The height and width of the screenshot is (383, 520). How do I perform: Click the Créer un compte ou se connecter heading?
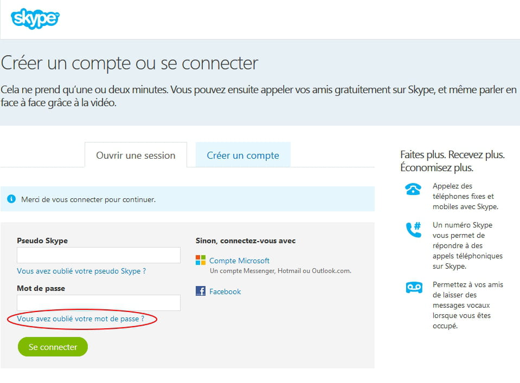[x=130, y=63]
